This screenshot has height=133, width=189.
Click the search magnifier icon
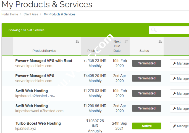154,30
